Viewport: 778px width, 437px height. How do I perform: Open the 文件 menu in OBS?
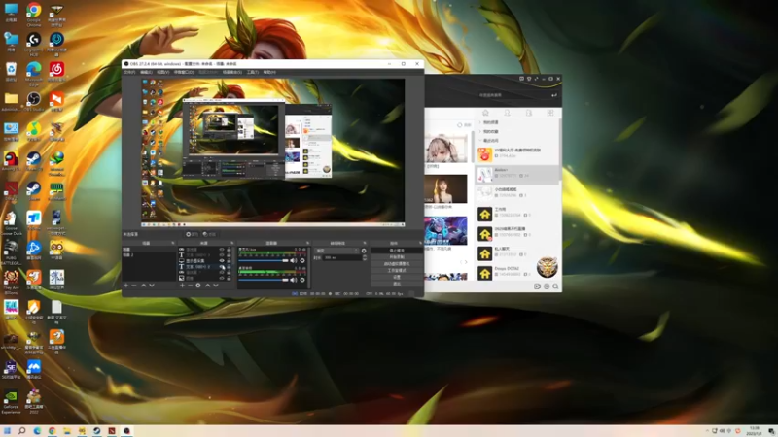pyautogui.click(x=129, y=72)
